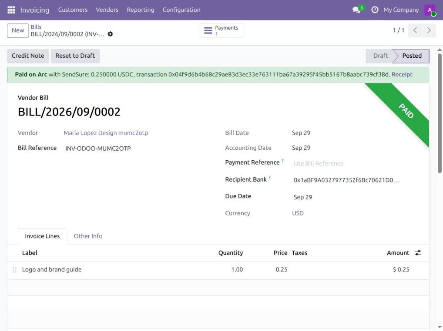Create a New bill

tap(18, 30)
